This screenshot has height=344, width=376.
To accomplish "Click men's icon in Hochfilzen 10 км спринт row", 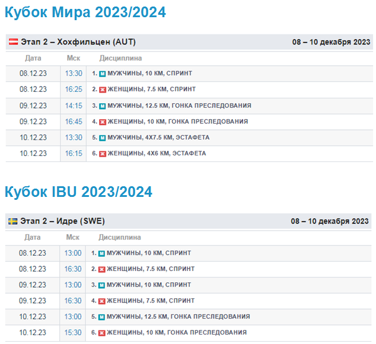I will pos(103,74).
